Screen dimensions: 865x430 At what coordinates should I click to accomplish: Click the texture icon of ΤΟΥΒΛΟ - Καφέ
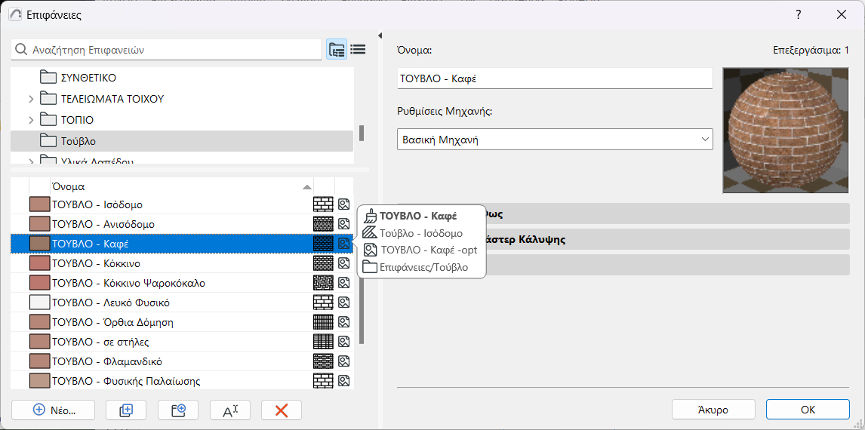343,243
